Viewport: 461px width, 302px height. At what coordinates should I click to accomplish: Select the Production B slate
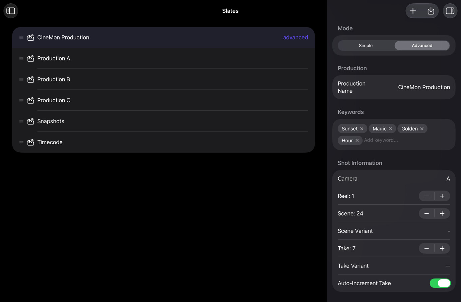(x=163, y=79)
